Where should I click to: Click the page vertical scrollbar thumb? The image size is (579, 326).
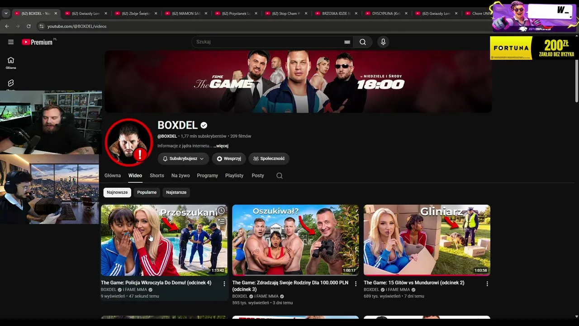(x=576, y=81)
